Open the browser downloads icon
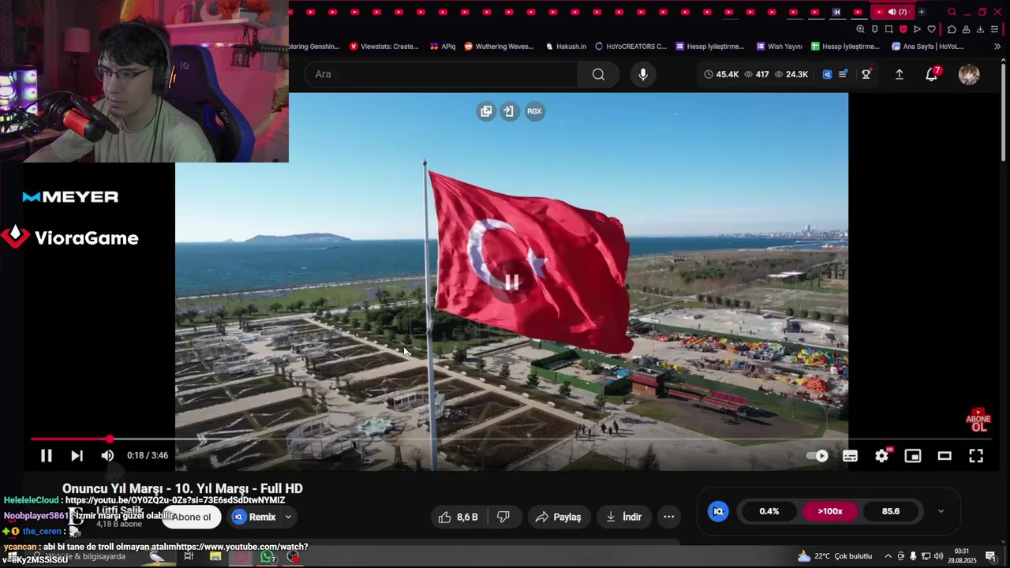The width and height of the screenshot is (1010, 568). click(980, 29)
